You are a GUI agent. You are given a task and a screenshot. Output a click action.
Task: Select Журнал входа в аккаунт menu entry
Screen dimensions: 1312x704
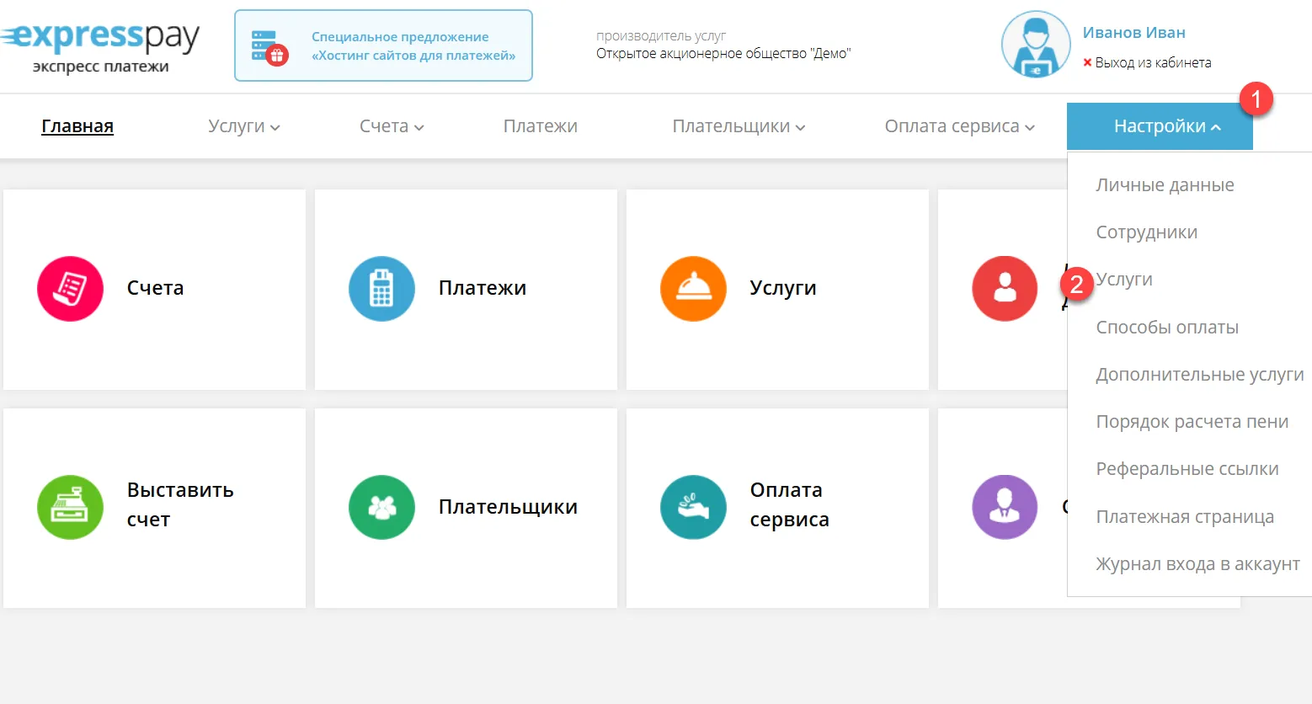[1197, 563]
